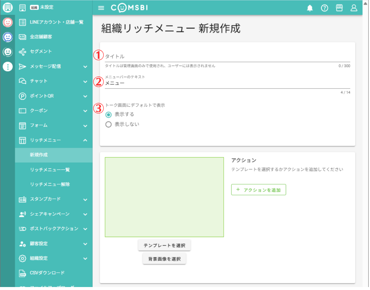The width and height of the screenshot is (370, 290).
Task: Select the 表示する radio button
Action: (x=108, y=114)
